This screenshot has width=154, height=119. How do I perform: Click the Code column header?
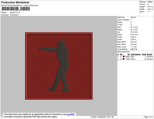coord(144,54)
